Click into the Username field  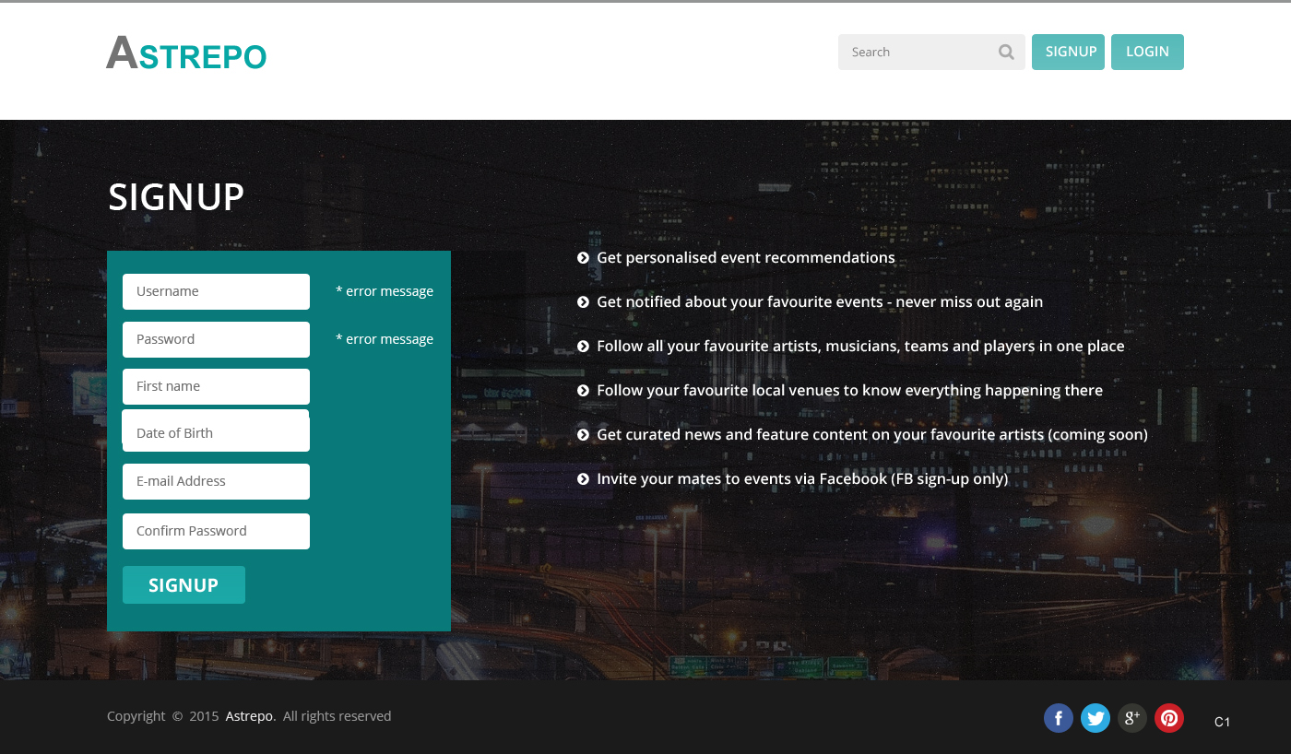(x=216, y=291)
